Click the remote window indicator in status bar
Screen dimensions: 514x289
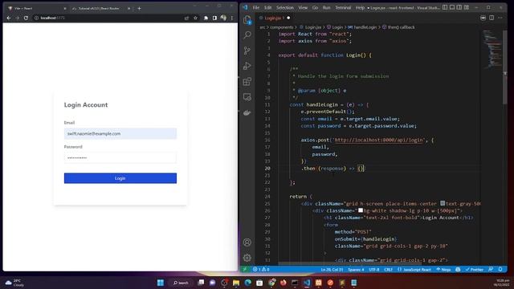click(244, 270)
